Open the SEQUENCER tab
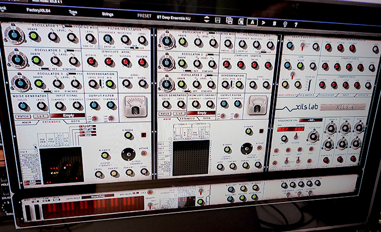Image resolution: width=381 pixels, height=232 pixels. tap(326, 95)
